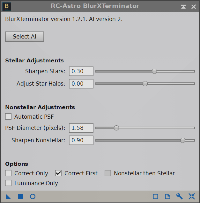The height and width of the screenshot is (203, 200).
Task: Click the BlurXTerminator version 1.2.1 text
Action: [x=64, y=19]
